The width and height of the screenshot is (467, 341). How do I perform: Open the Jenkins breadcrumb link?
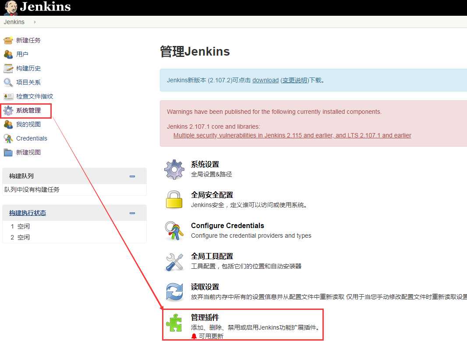pos(14,22)
